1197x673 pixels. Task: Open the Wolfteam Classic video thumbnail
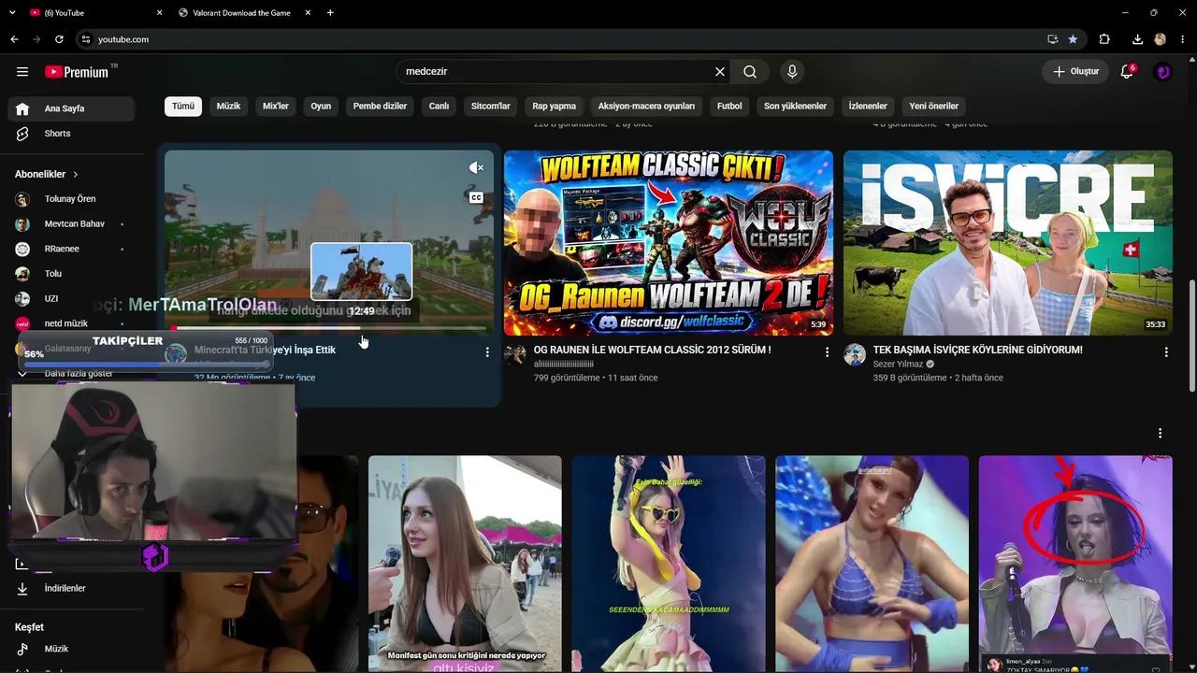669,243
